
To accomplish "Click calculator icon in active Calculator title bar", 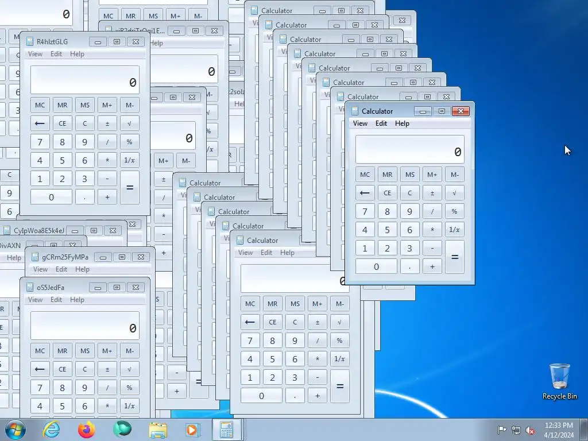I will pos(354,111).
